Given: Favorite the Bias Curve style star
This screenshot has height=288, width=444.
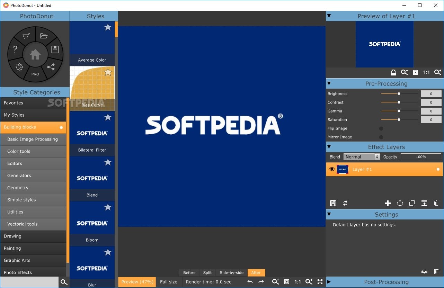Looking at the screenshot, I should (x=108, y=72).
